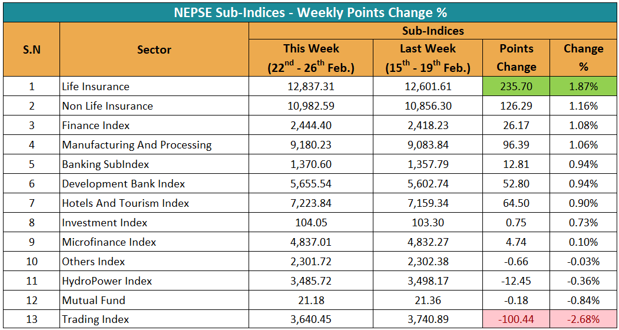Select the Banking SubIndex row label

105,164
